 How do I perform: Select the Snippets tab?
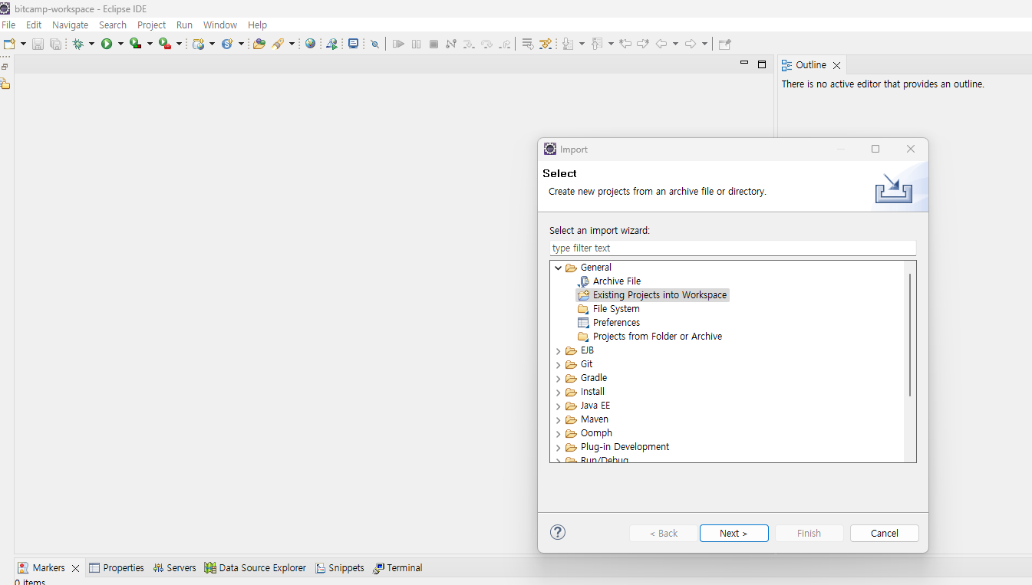pos(339,568)
